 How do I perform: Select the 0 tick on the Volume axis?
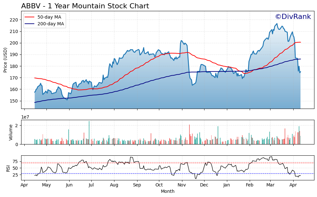click(17, 144)
